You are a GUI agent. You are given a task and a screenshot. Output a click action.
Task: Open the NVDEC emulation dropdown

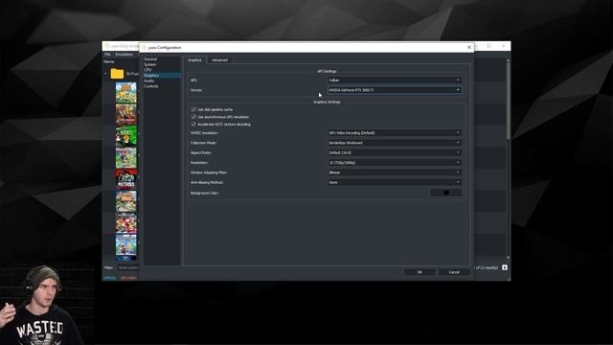(395, 133)
